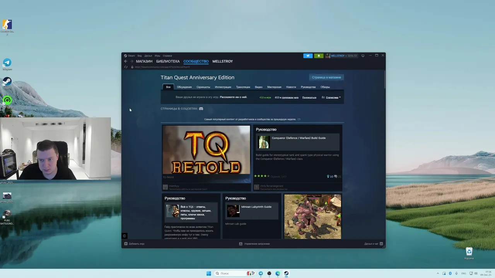Viewport: 495px width, 278px height.
Task: Open Conqueror (Defence / Warfare) Build Guide
Action: tap(299, 138)
